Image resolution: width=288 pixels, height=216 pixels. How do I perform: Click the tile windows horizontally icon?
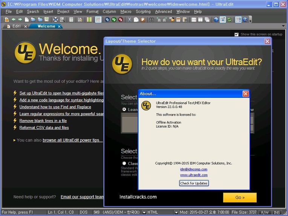pyautogui.click(x=194, y=20)
